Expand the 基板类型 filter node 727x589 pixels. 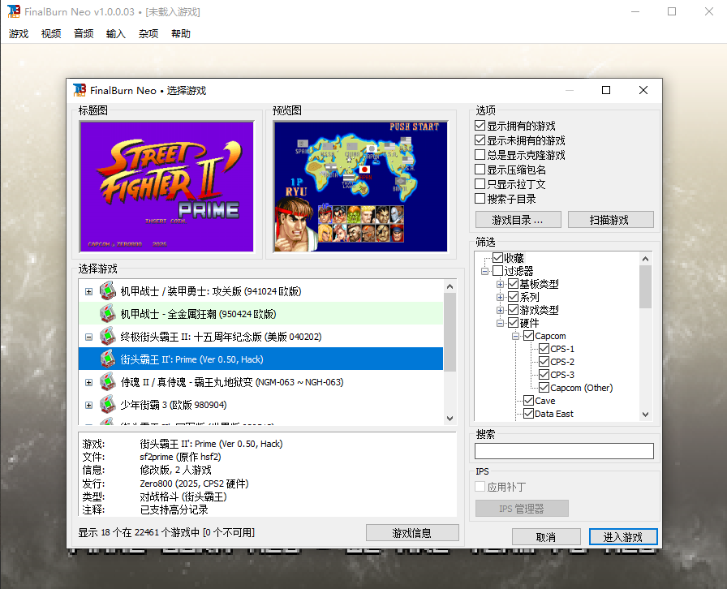(x=500, y=283)
